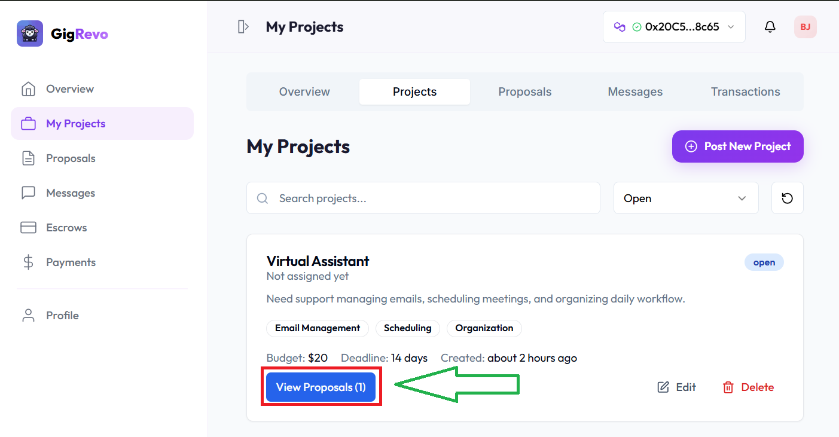Screen dimensions: 839x437
Task: Click the Post New Project button
Action: [x=737, y=146]
